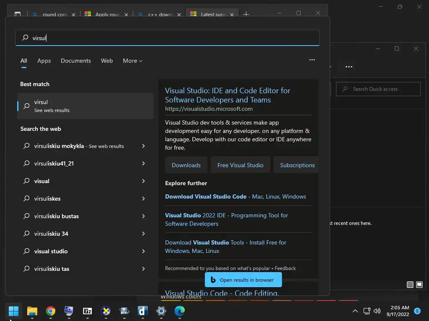Open the volume tray icon
Screen dimensions: 429x321
[x=377, y=311]
